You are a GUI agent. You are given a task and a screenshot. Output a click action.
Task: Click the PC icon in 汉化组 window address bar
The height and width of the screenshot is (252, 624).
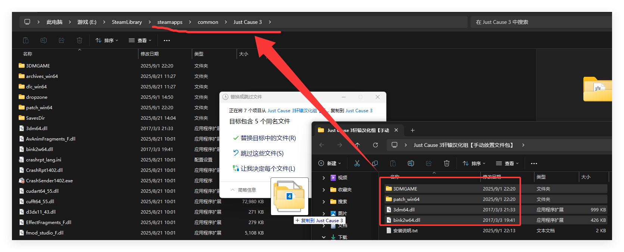point(394,145)
